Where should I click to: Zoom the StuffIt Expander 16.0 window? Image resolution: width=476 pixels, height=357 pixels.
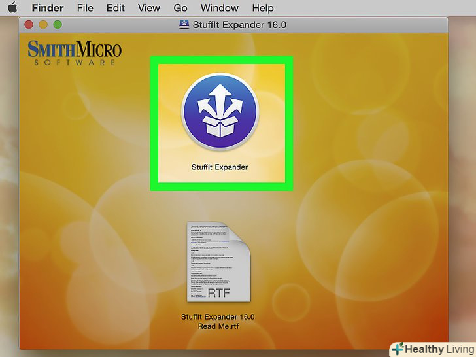pyautogui.click(x=58, y=25)
